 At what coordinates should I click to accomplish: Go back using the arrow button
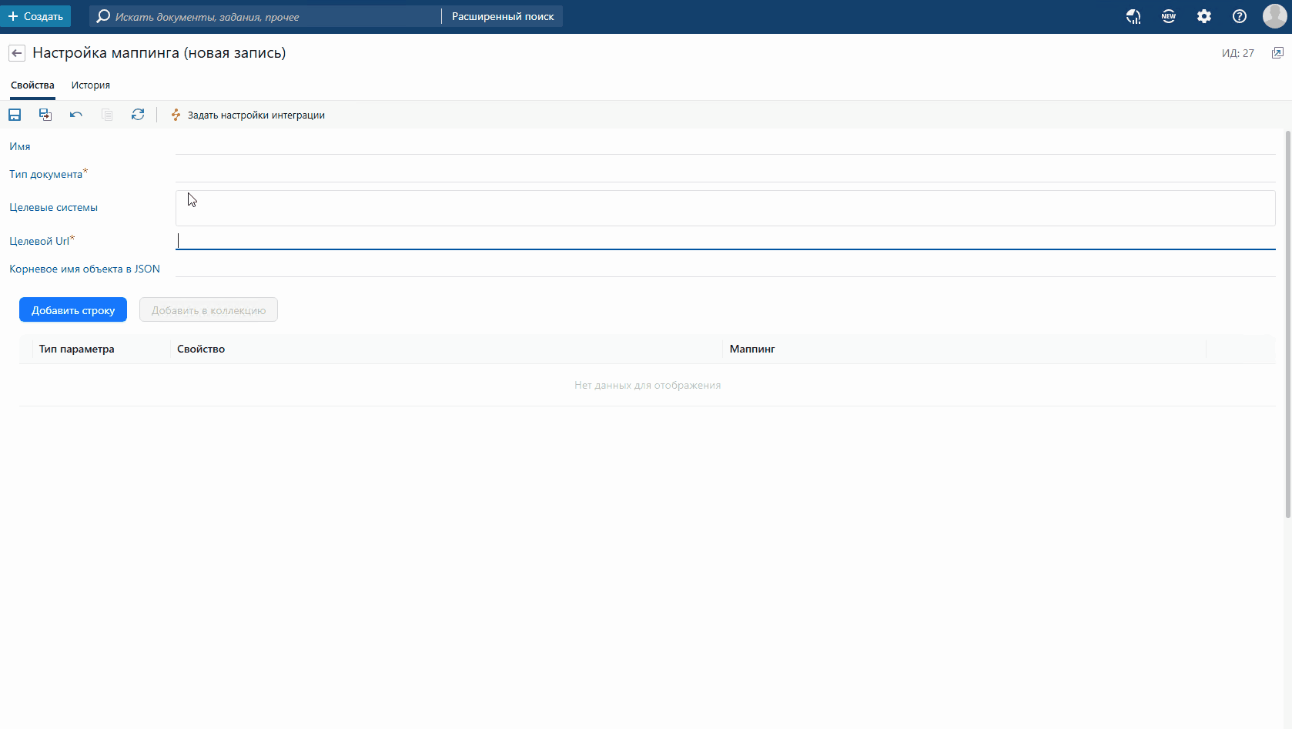17,53
